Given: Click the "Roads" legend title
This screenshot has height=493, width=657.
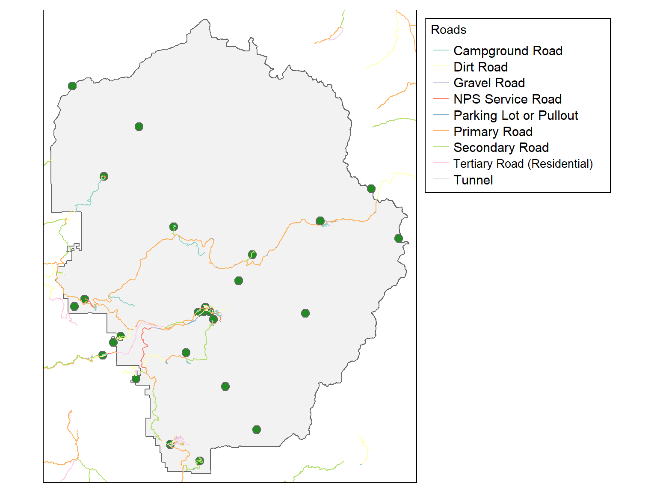Looking at the screenshot, I should coord(448,30).
